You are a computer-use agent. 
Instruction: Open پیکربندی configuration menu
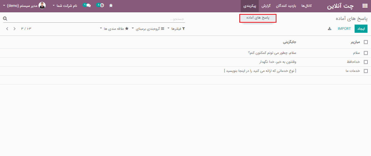point(250,6)
